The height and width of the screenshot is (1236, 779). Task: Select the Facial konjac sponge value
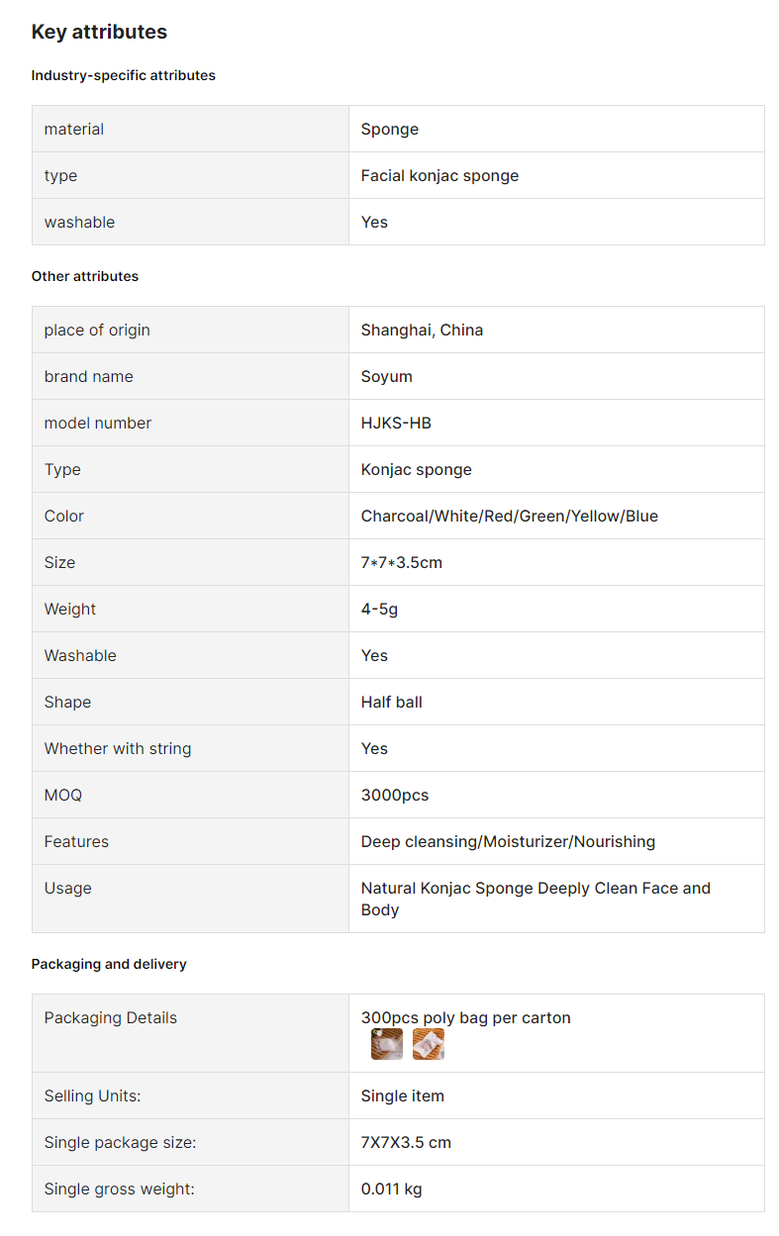439,175
